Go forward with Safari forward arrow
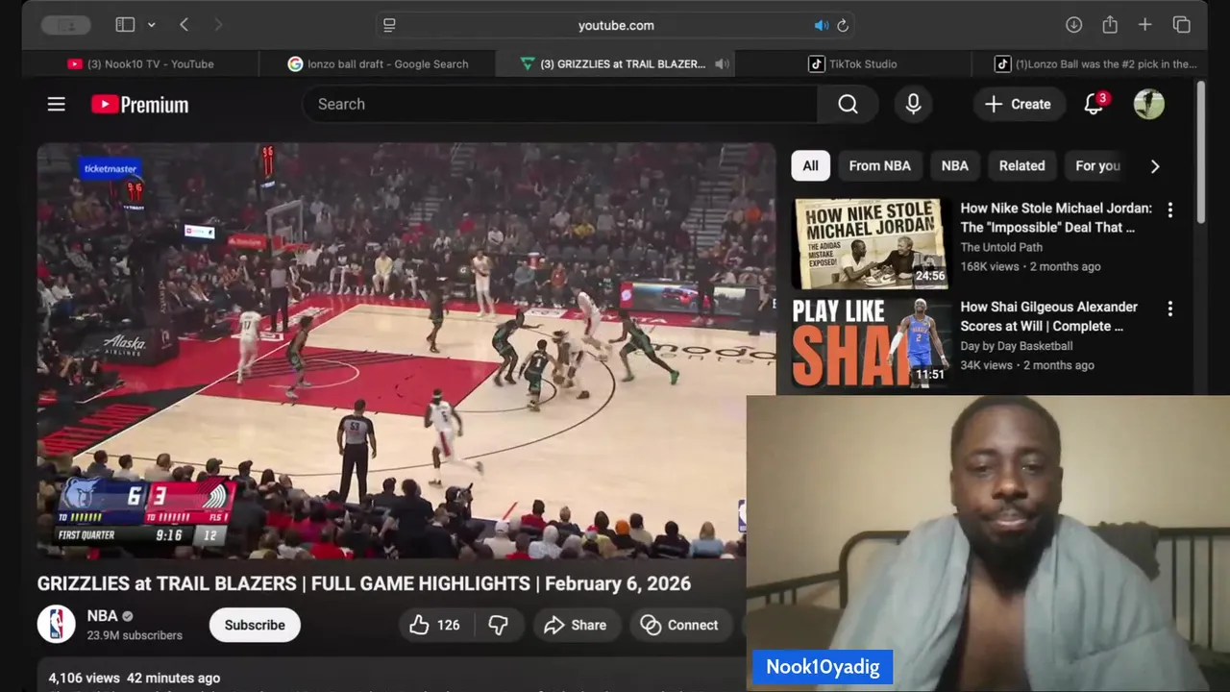Image resolution: width=1230 pixels, height=692 pixels. pyautogui.click(x=218, y=25)
